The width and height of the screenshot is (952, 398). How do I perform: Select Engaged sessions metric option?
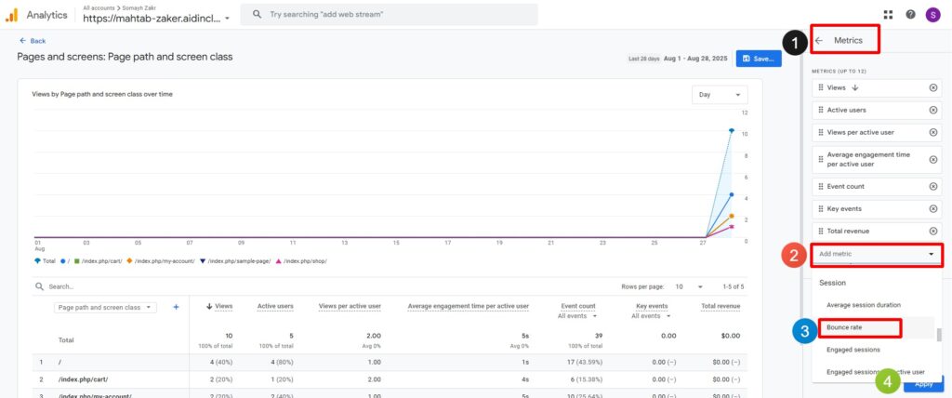853,350
